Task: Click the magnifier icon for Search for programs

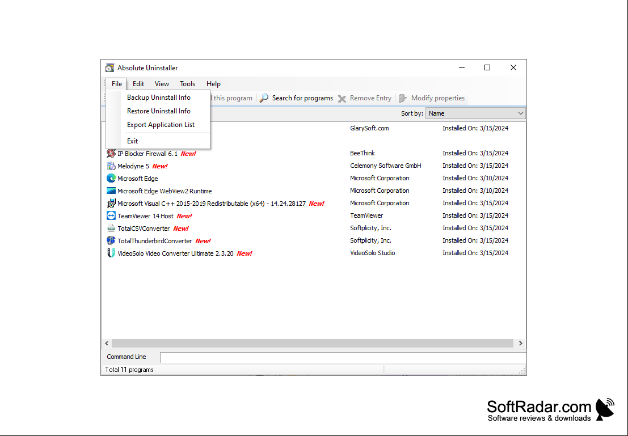Action: click(x=264, y=98)
